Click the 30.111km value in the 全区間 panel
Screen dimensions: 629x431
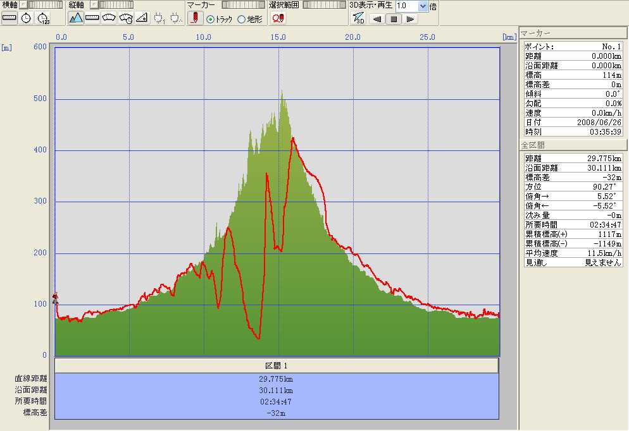pyautogui.click(x=604, y=168)
